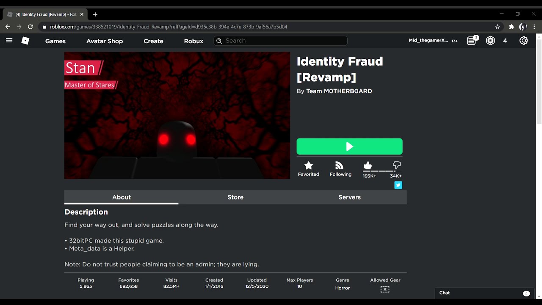This screenshot has height=305, width=542.
Task: Open the Chrome three-dot menu
Action: point(534,27)
